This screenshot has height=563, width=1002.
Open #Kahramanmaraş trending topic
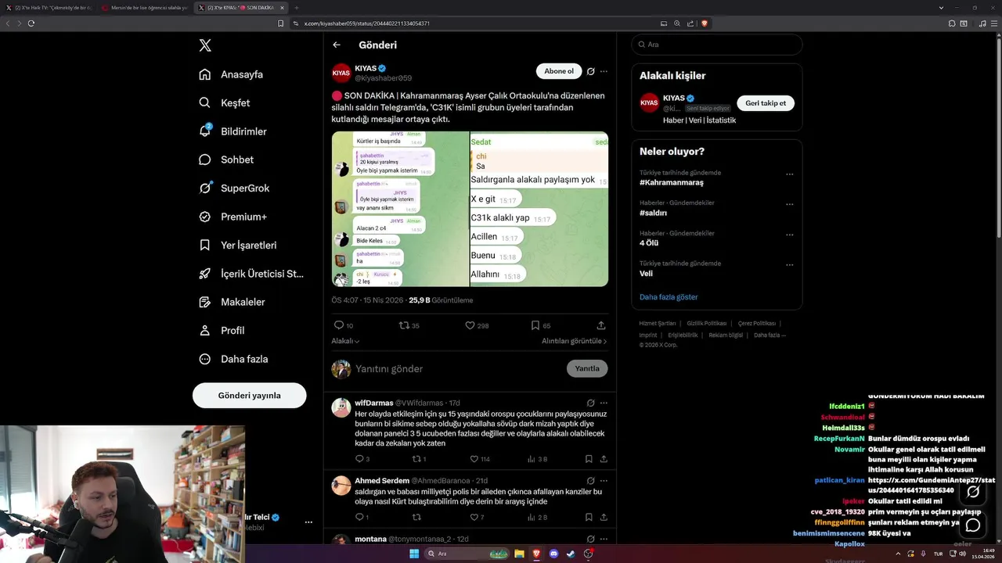click(x=672, y=182)
